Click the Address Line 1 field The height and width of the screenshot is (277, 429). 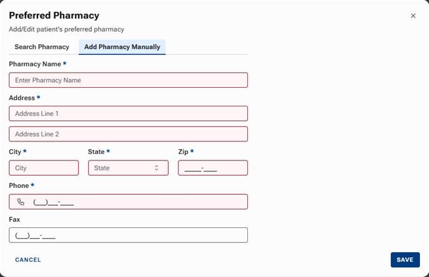pos(128,113)
